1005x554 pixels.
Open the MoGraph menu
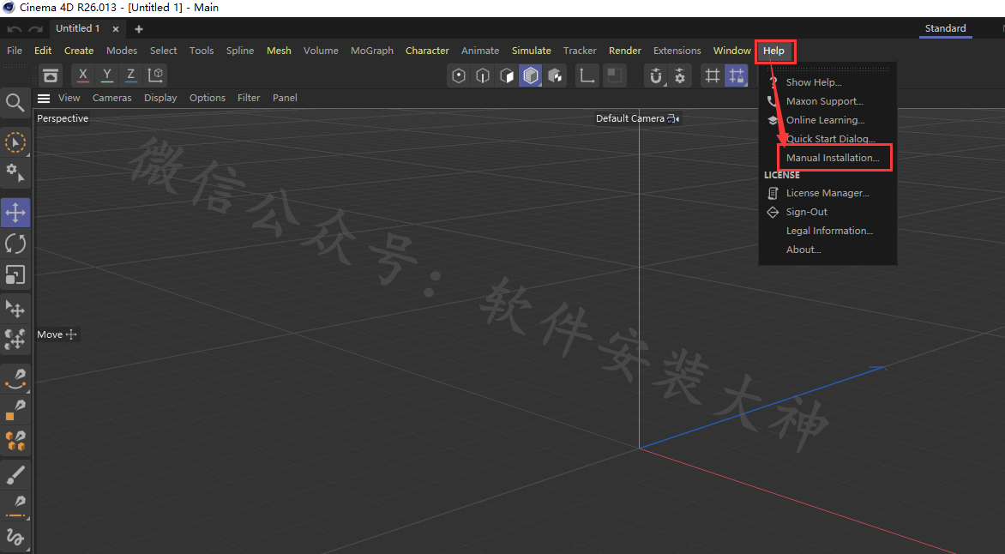pyautogui.click(x=372, y=51)
